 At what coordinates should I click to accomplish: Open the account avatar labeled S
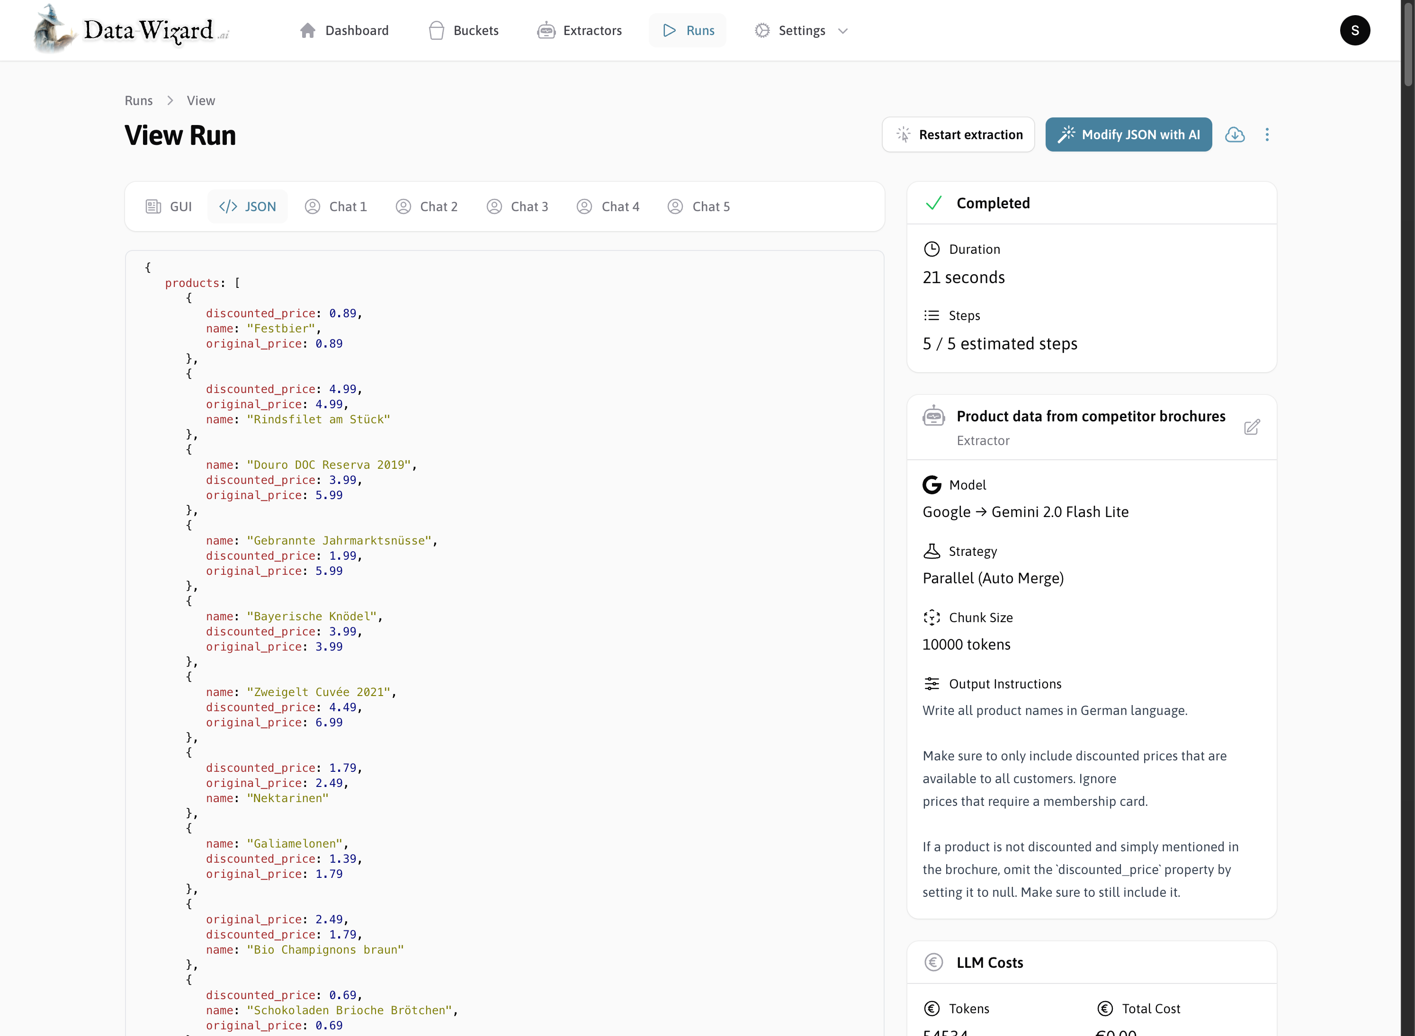tap(1355, 30)
